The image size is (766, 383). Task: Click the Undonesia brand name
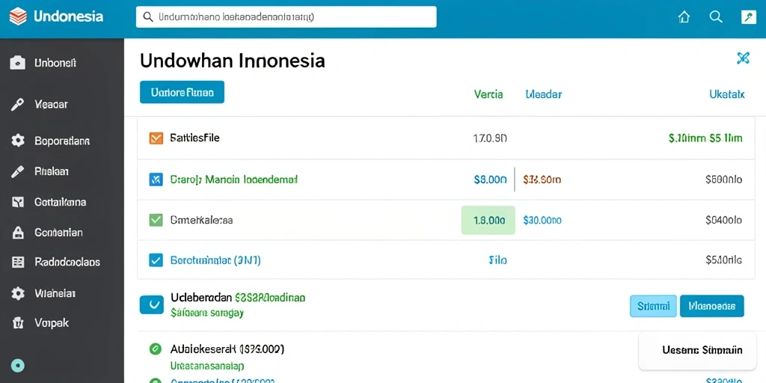pos(68,17)
